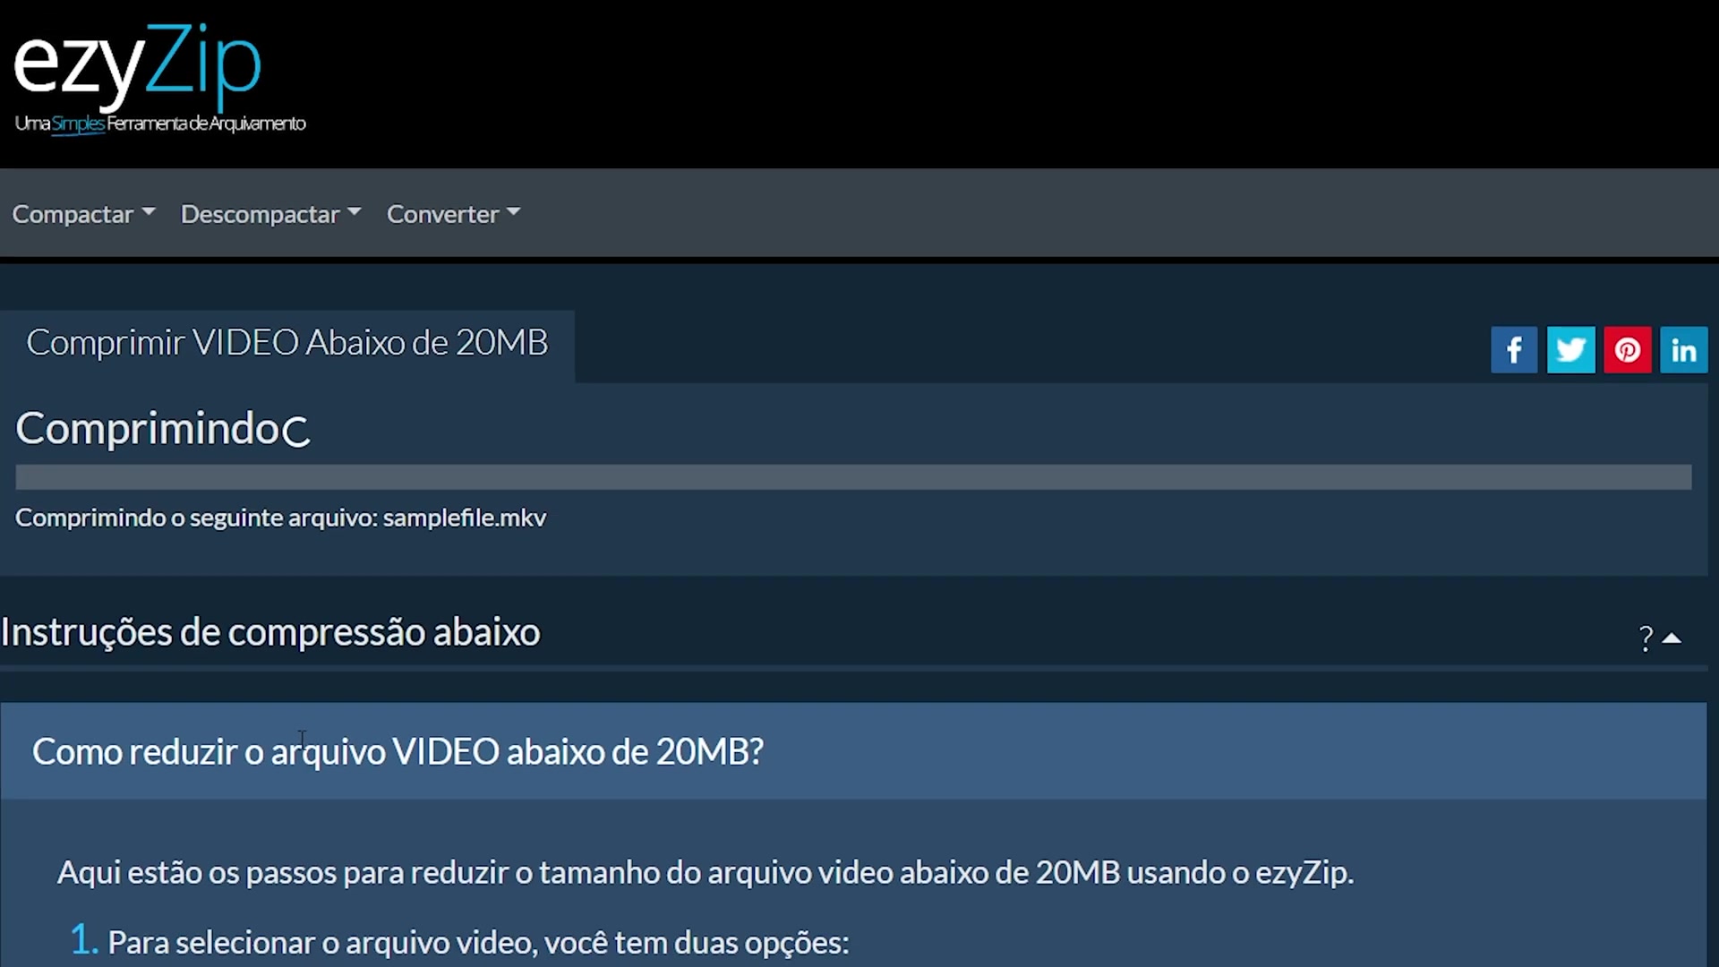Click the Uma Simples Ferramenta de Arquivamento tagline

[160, 124]
